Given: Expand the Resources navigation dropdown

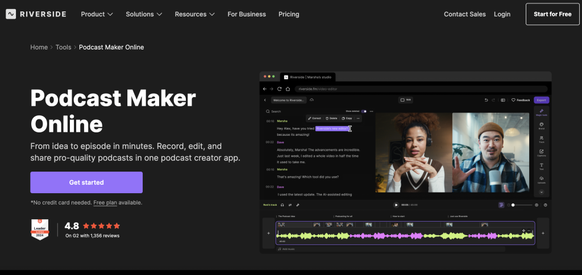Looking at the screenshot, I should click(195, 14).
